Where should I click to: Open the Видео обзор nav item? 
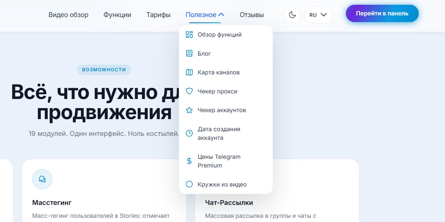[x=69, y=15]
